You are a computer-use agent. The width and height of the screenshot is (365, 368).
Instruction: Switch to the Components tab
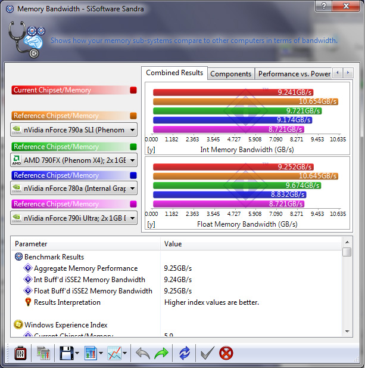[231, 74]
